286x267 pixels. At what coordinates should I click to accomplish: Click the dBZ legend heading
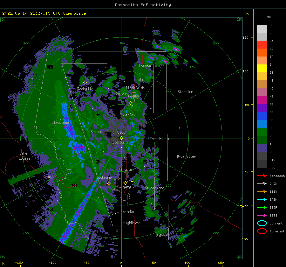[269, 17]
